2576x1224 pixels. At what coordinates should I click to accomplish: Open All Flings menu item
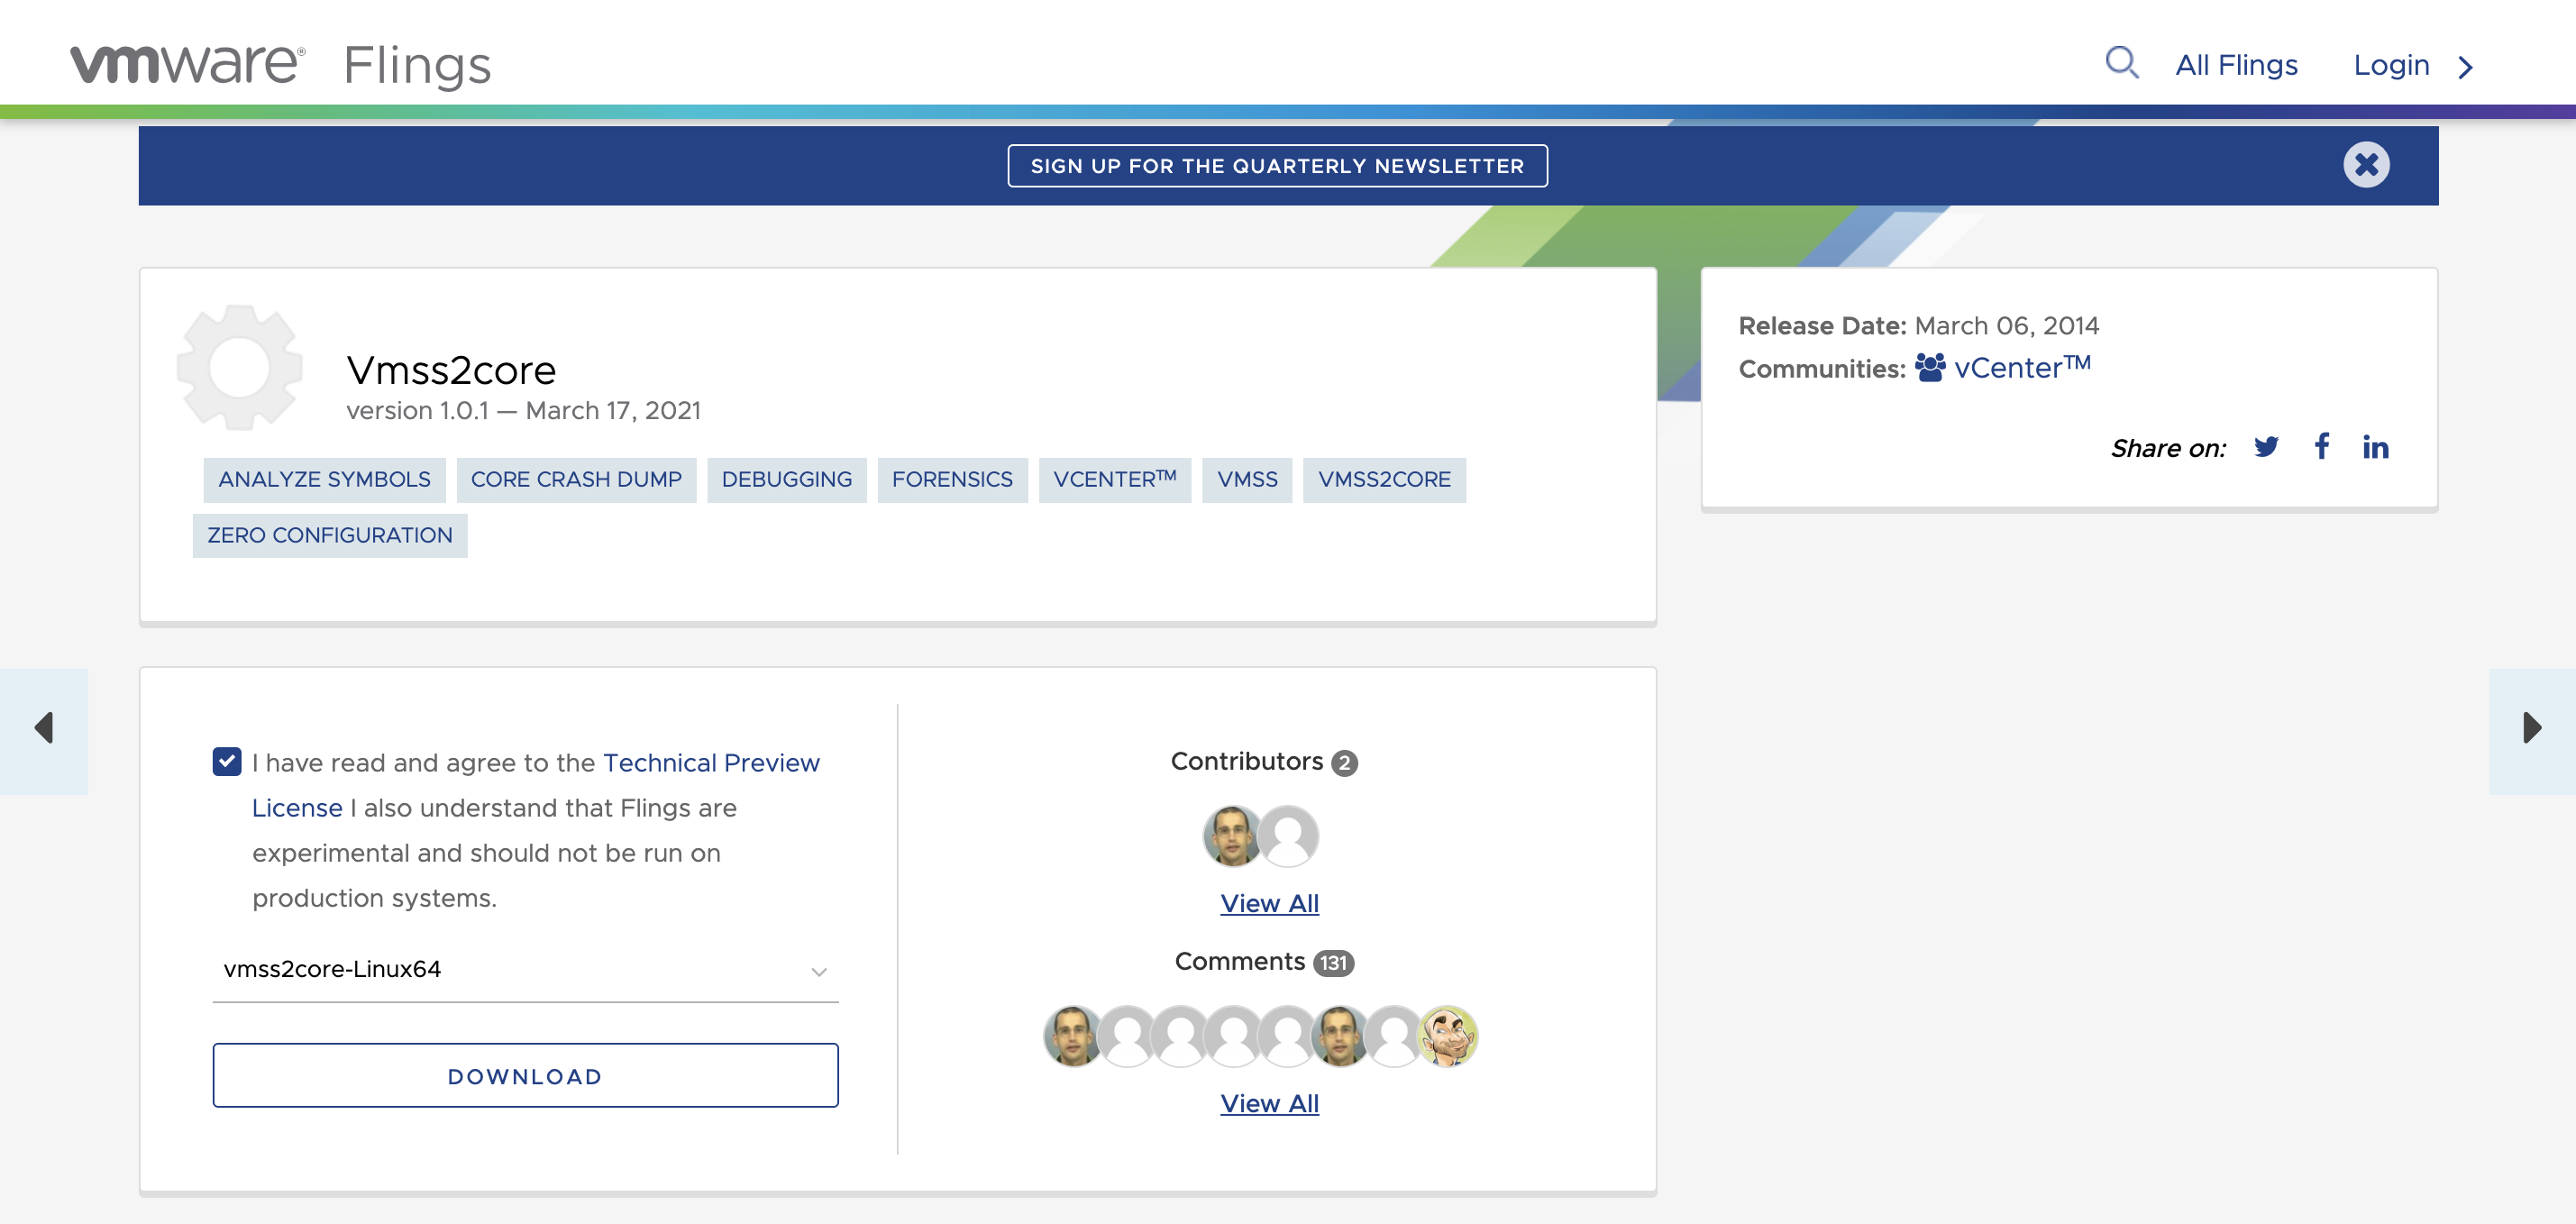2236,65
